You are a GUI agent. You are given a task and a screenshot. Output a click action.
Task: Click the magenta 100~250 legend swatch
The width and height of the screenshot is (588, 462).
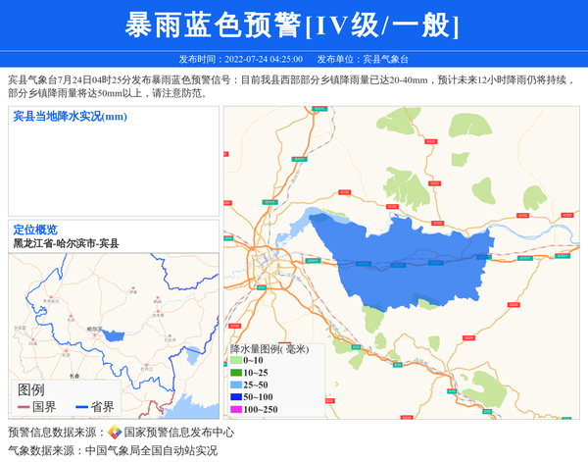click(x=236, y=409)
